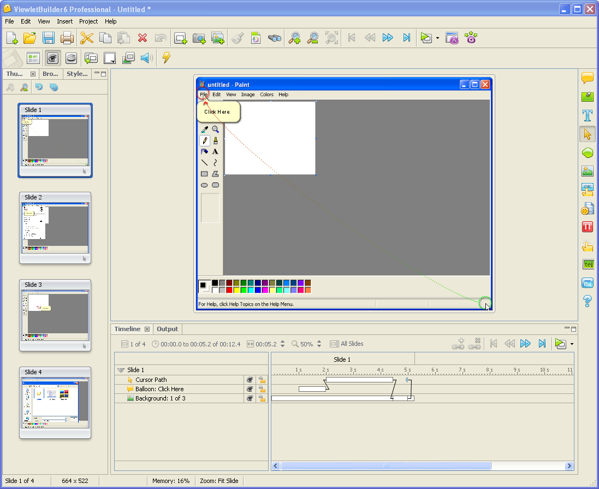The height and width of the screenshot is (489, 599).
Task: Click the lightning bolt icon on the toolbar
Action: point(166,58)
